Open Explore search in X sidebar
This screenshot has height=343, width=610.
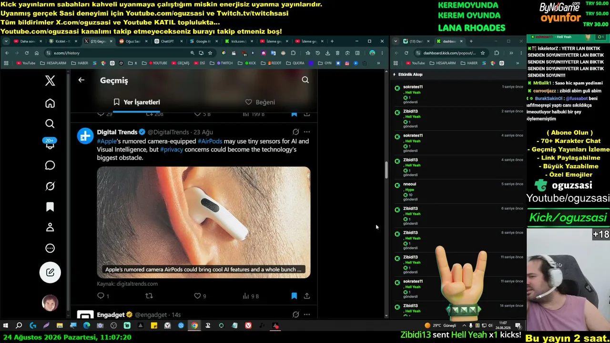pos(50,124)
